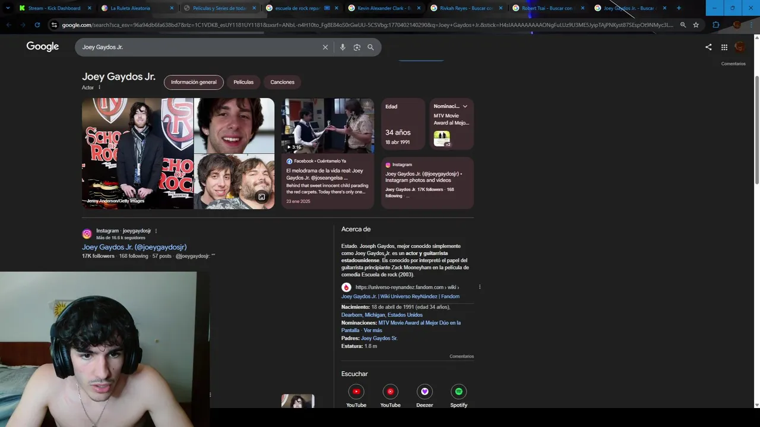This screenshot has width=760, height=427.
Task: Go back with the browser back arrow
Action: click(x=8, y=25)
